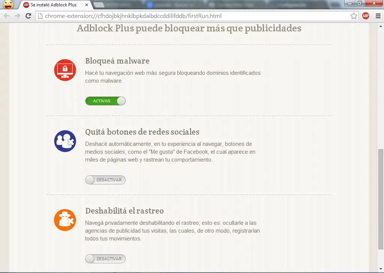Image resolution: width=384 pixels, height=273 pixels.
Task: Click the scrollbar up arrow
Action: (381, 26)
